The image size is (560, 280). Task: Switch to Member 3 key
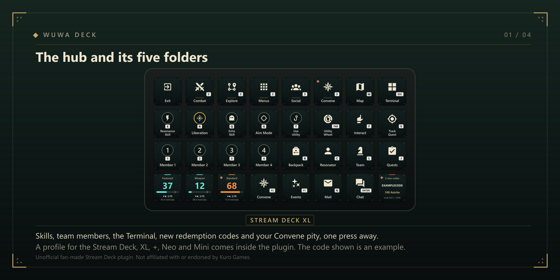click(232, 156)
